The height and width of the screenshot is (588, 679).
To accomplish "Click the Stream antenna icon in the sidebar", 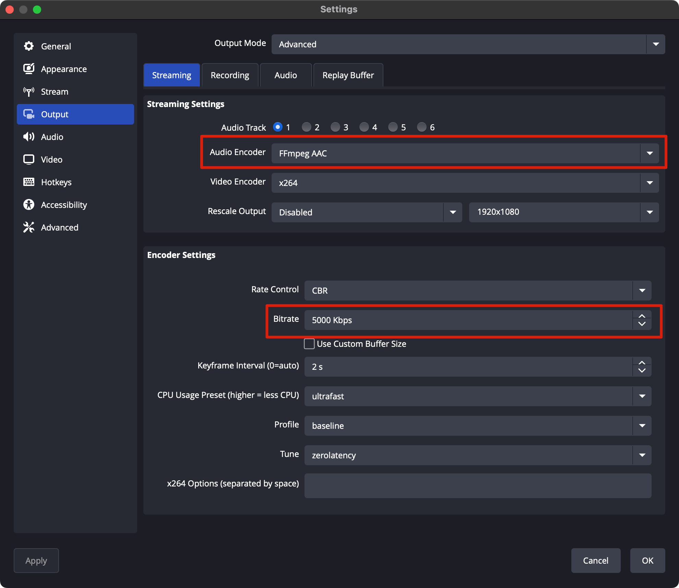I will pyautogui.click(x=29, y=91).
